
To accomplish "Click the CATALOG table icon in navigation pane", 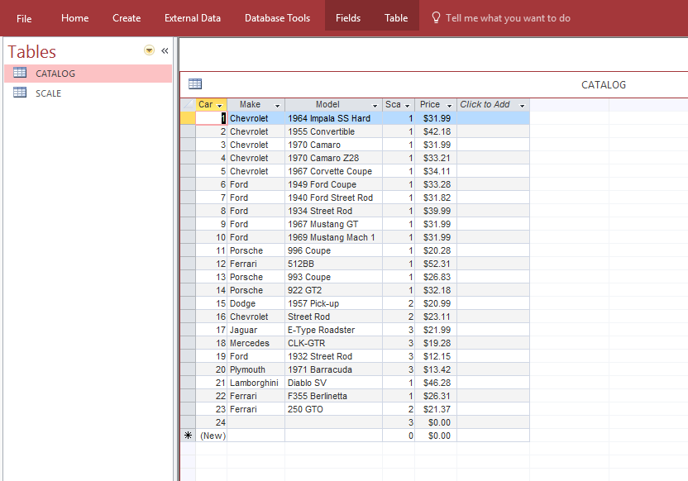I will [x=20, y=74].
